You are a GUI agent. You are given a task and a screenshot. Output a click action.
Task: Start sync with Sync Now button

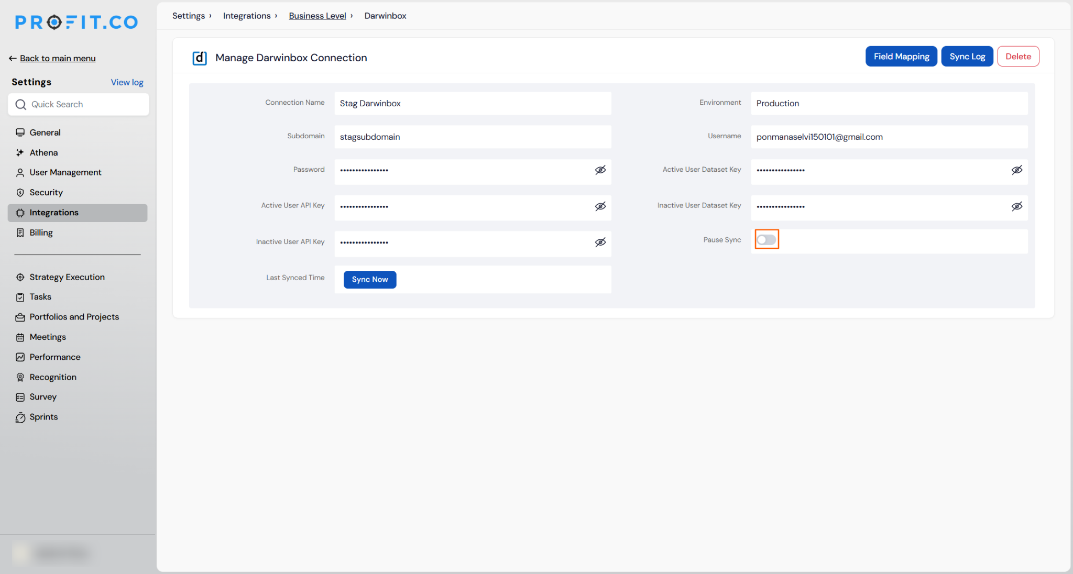(x=370, y=280)
